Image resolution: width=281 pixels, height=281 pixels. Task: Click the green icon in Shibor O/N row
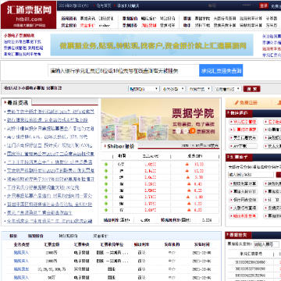[x=106, y=164]
